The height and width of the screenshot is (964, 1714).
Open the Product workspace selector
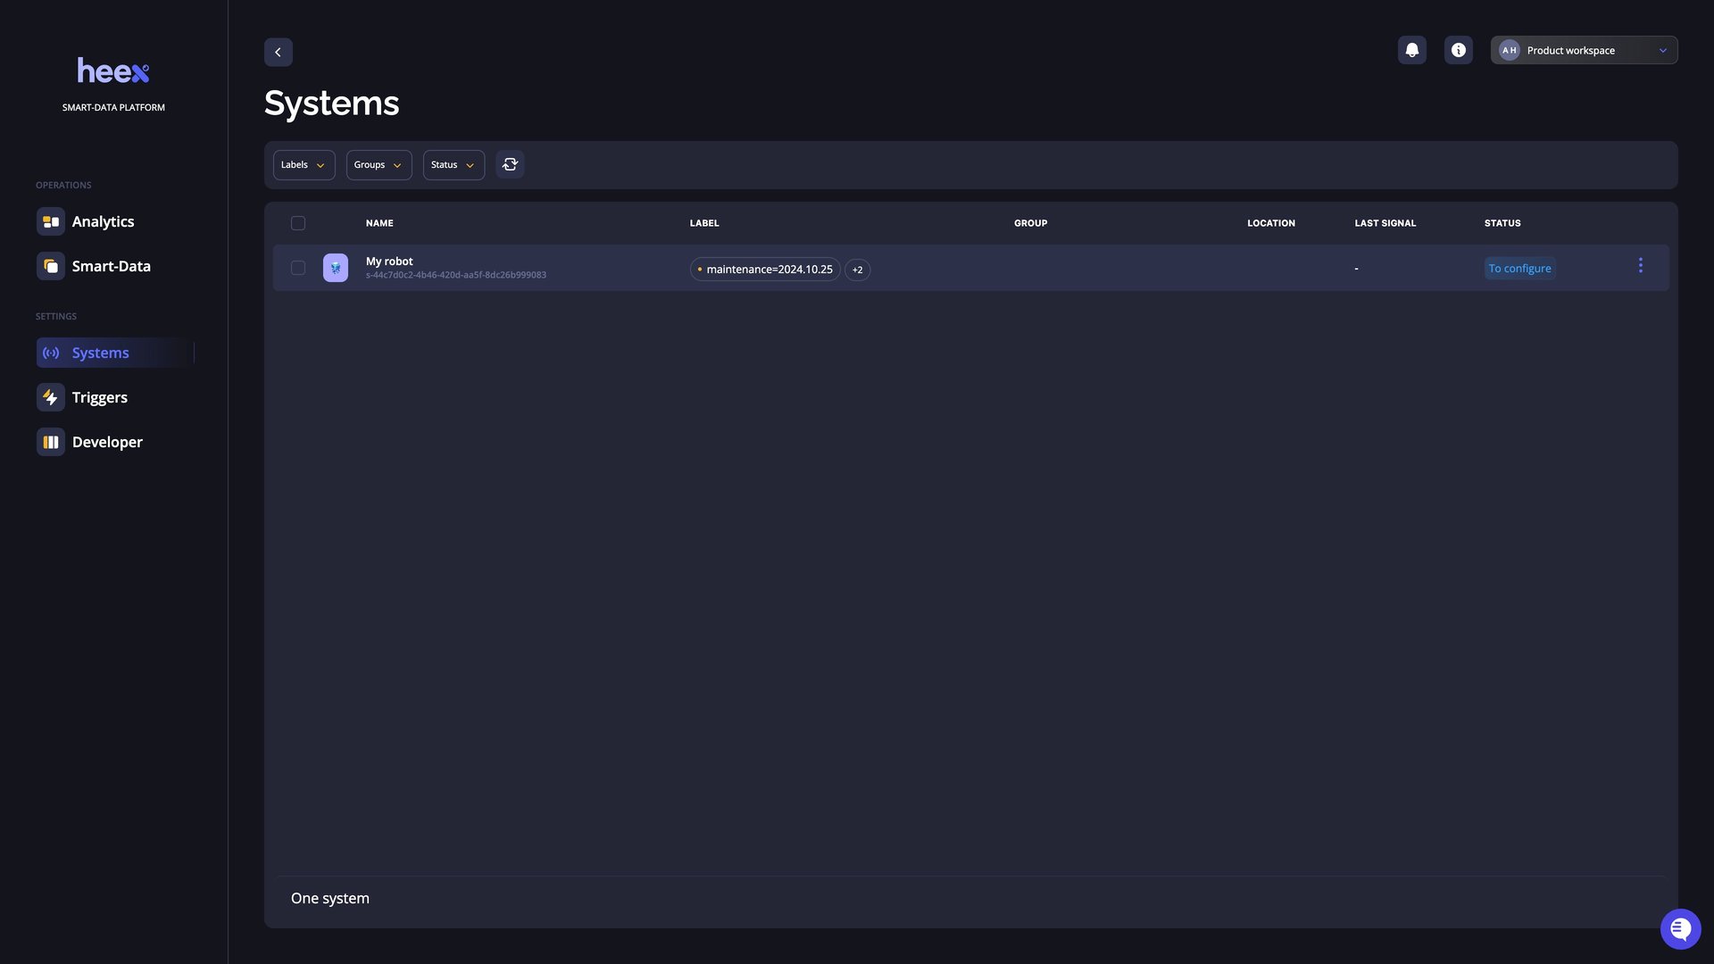(1584, 50)
